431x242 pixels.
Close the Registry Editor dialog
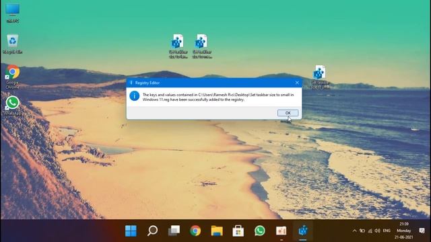click(x=297, y=83)
